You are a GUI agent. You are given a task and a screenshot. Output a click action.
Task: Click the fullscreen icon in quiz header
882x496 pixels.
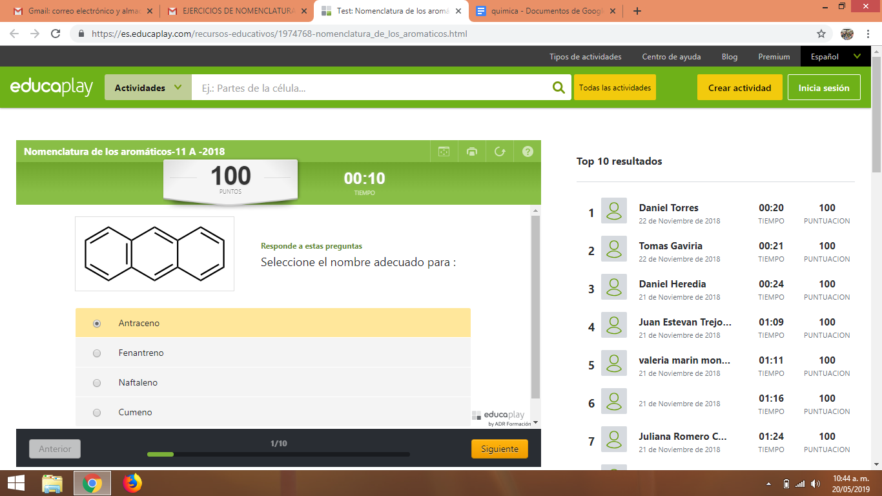click(444, 152)
